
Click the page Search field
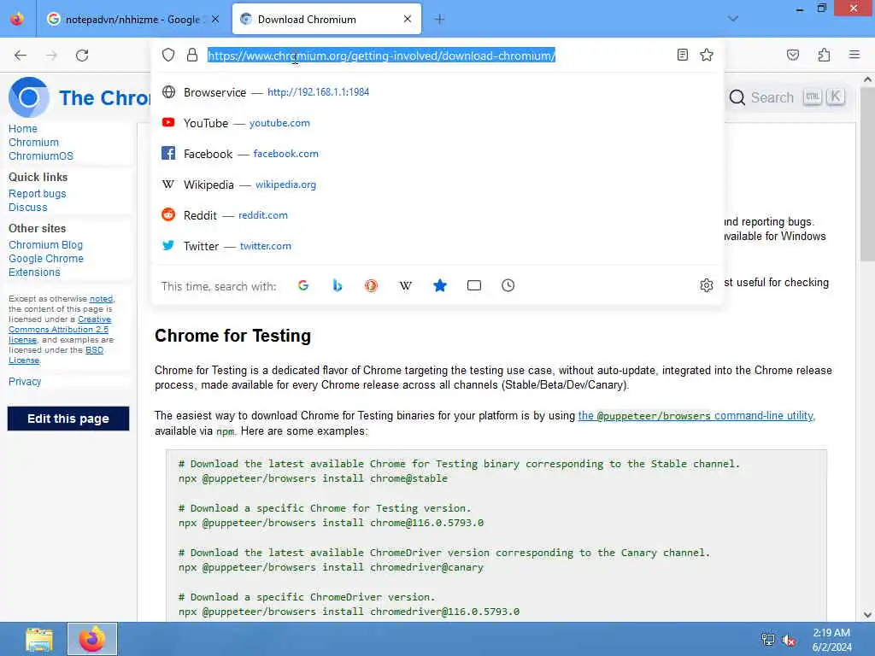pyautogui.click(x=788, y=97)
